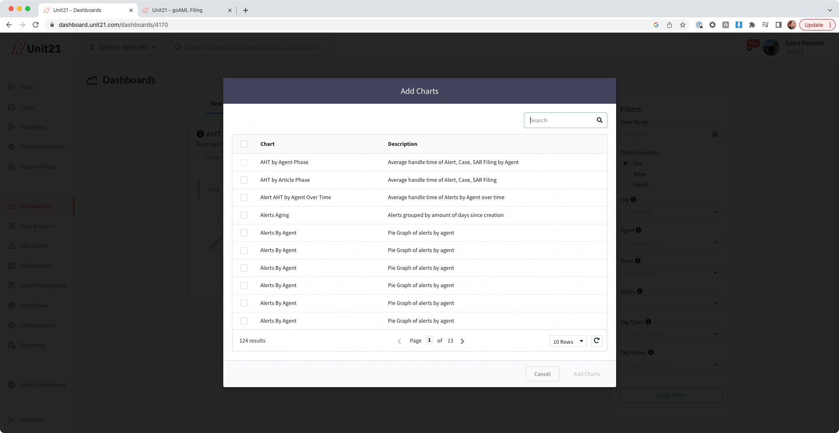Switch to the Unit21 - goAML Filing tab

click(187, 10)
